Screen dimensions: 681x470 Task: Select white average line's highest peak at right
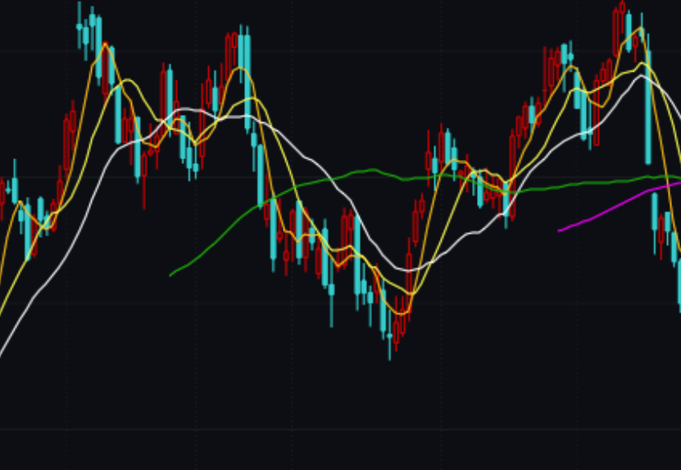click(645, 76)
